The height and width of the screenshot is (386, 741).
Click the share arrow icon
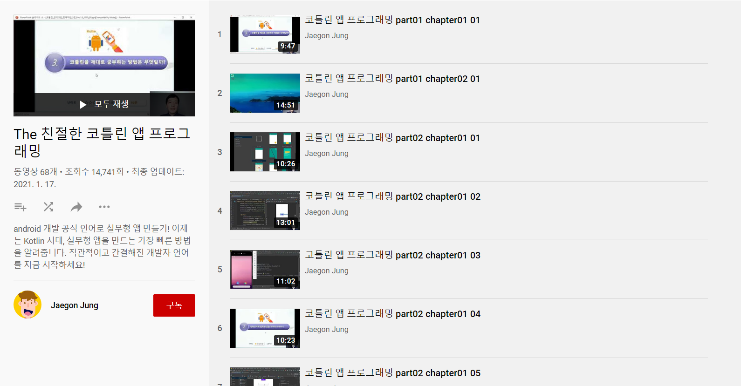[x=76, y=207]
